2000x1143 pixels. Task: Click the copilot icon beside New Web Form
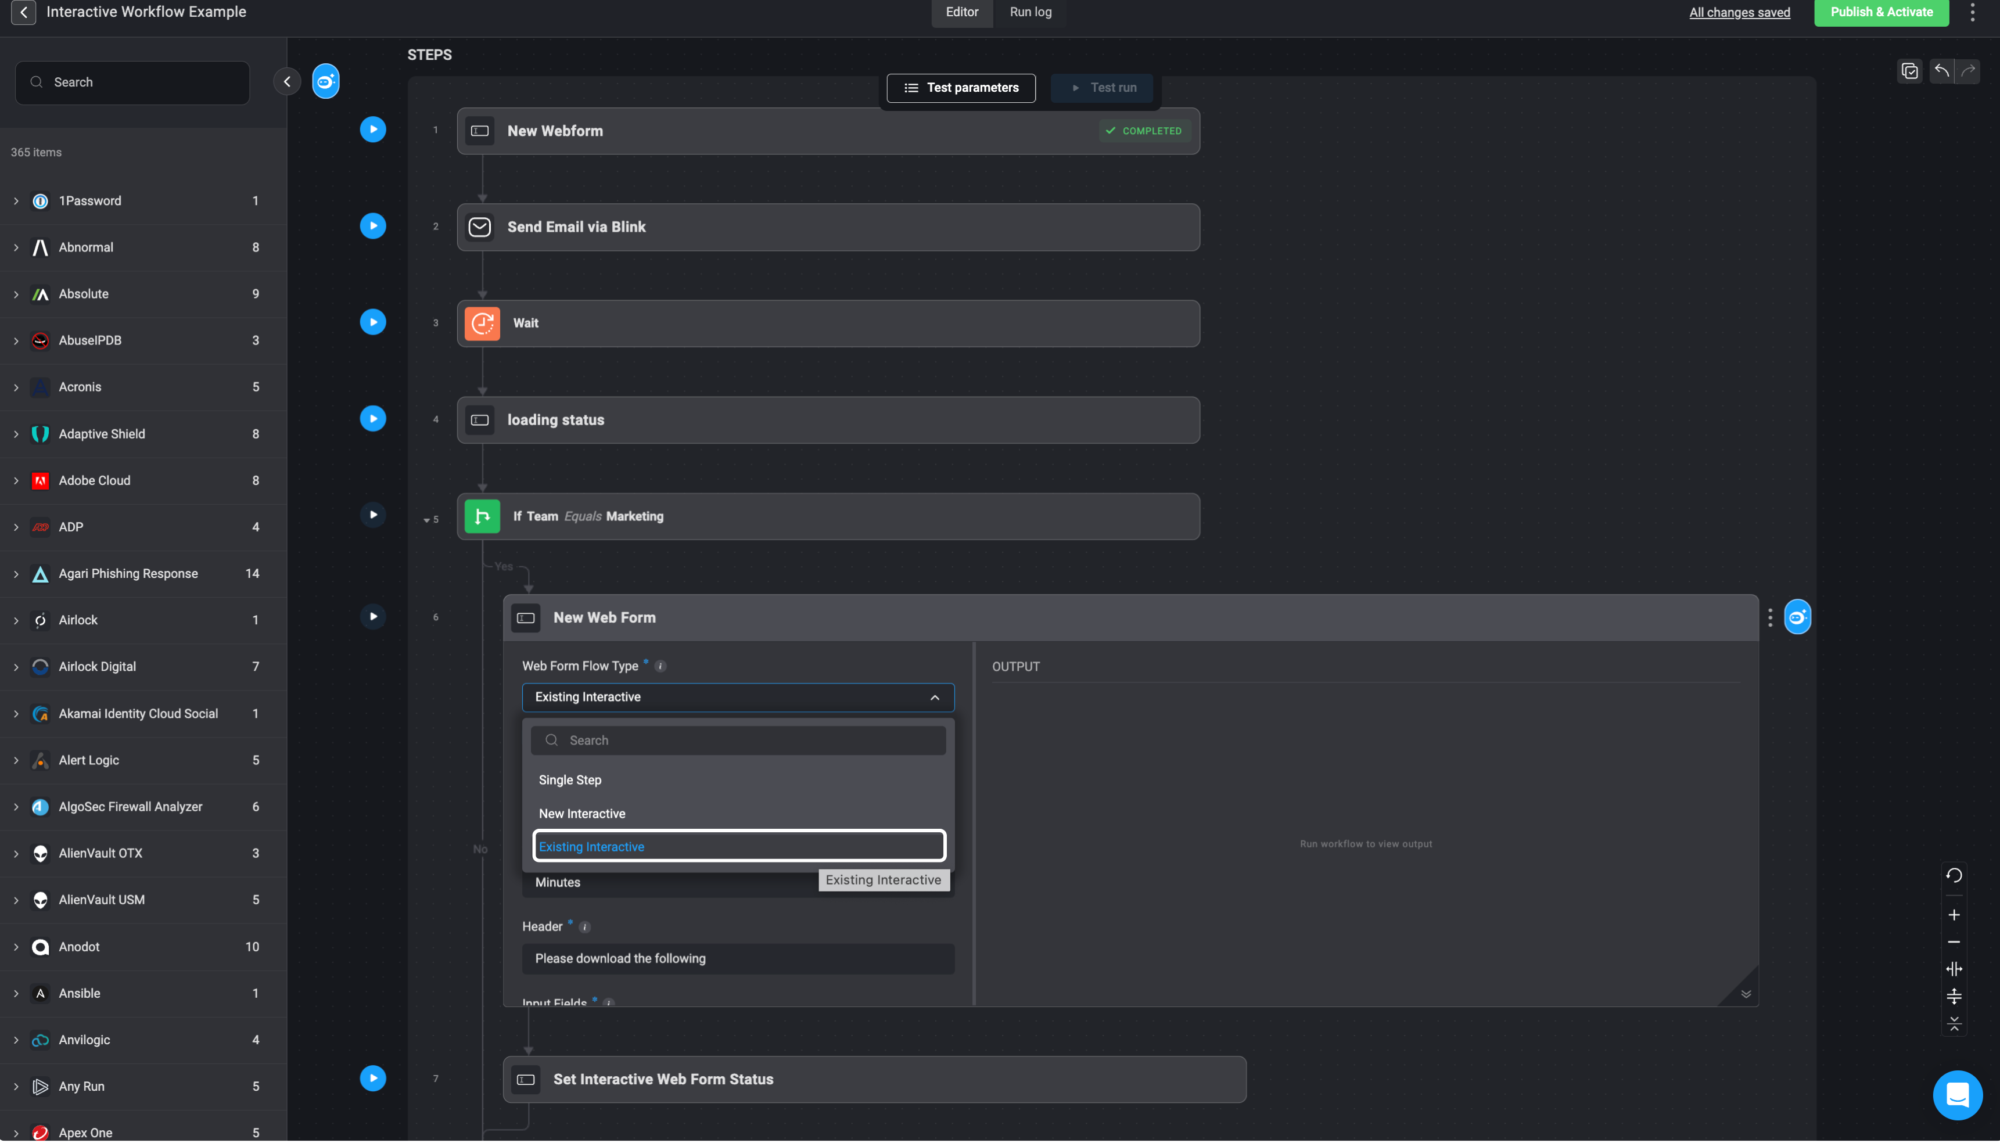tap(1797, 617)
